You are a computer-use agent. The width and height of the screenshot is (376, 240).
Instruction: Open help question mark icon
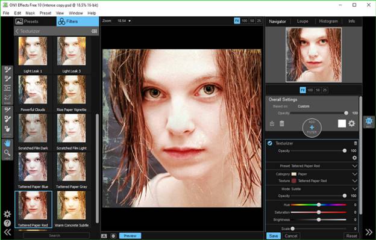(x=7, y=223)
